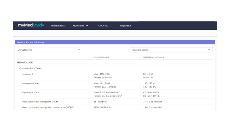Screen dimensions: 230x131
Task: Click the SI value 1.74–1.98 fmol/cell
Action: [x=153, y=102]
